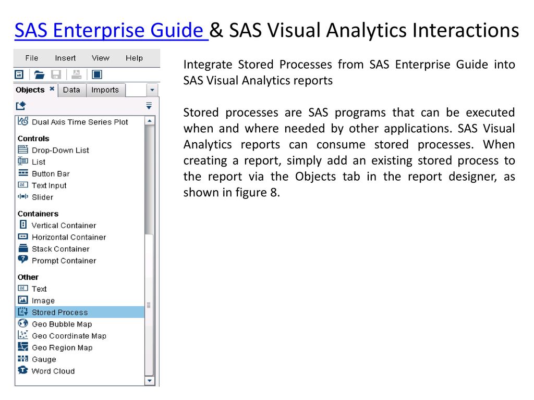Open the Objects panel options menu

coord(149,106)
